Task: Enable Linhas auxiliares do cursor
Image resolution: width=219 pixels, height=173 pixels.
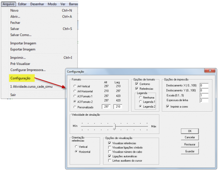Action: point(110,161)
